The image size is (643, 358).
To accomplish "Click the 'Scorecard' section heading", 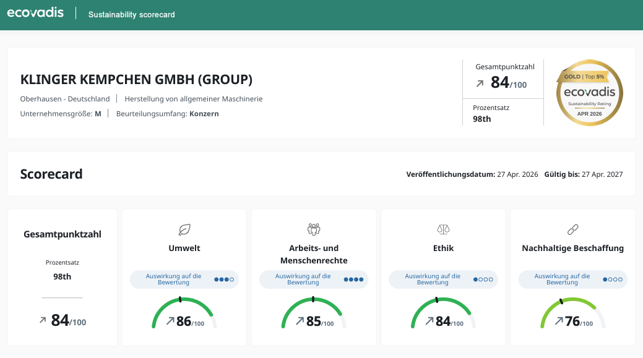I will 51,174.
